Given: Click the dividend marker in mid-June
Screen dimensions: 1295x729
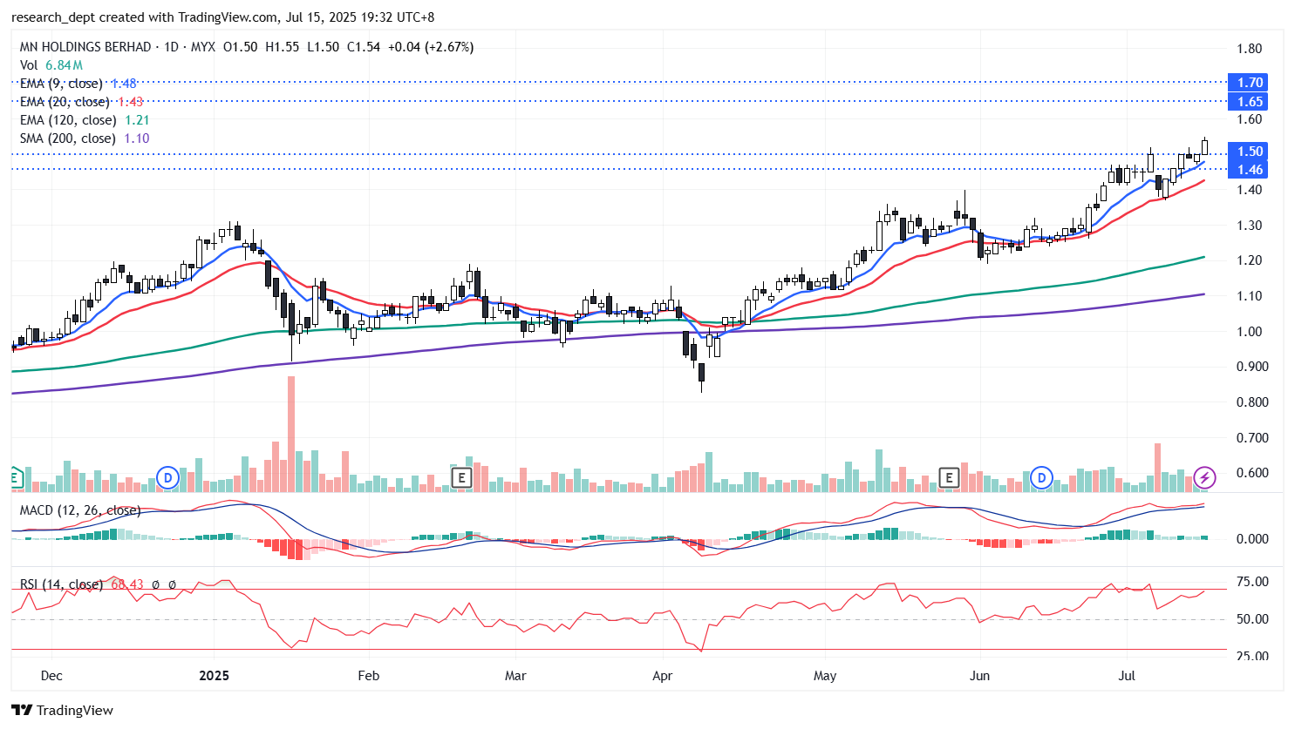Looking at the screenshot, I should (1040, 477).
